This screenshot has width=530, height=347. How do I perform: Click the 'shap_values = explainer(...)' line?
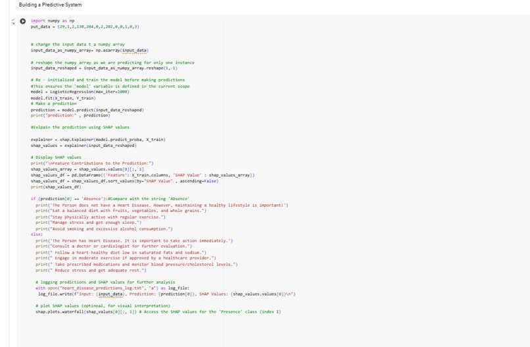(84, 146)
